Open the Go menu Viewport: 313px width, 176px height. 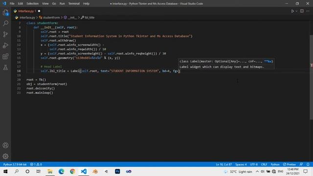pos(54,3)
